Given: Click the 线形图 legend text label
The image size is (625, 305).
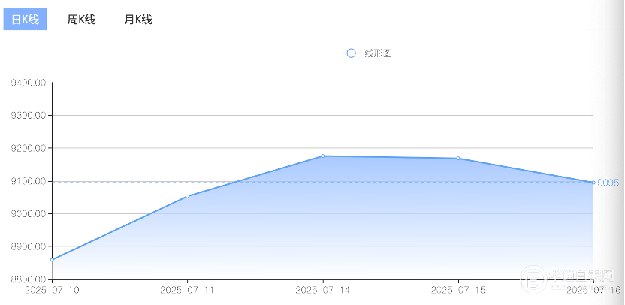Looking at the screenshot, I should tap(378, 53).
